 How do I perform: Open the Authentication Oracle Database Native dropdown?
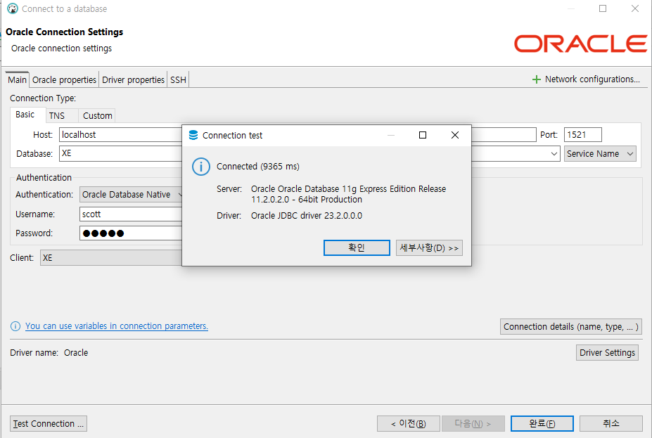131,195
